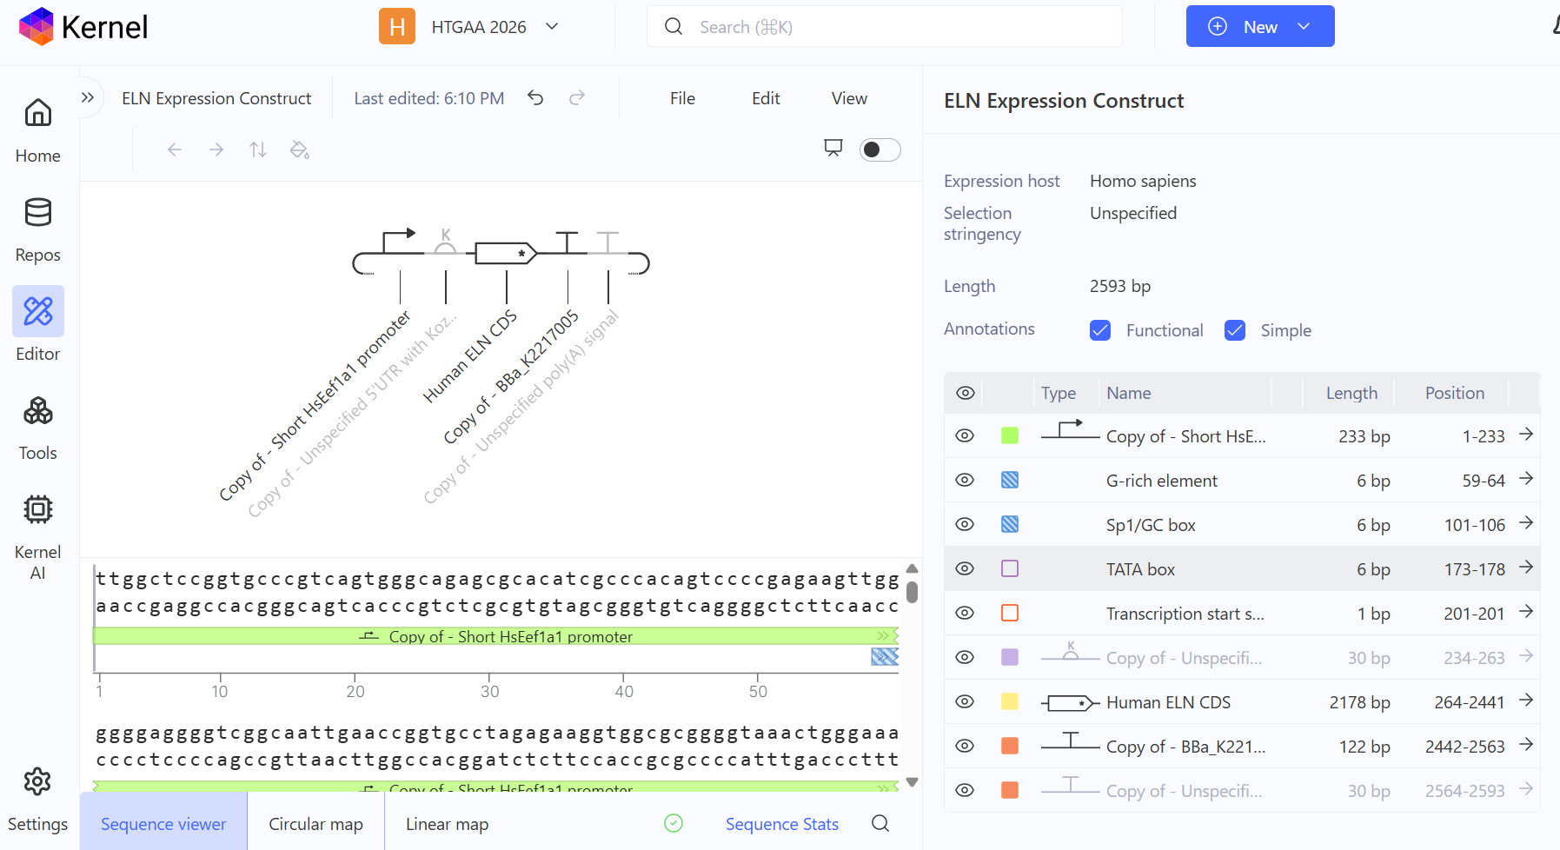This screenshot has width=1560, height=850.
Task: Open the HTGAA 2026 workspace dropdown
Action: (470, 27)
